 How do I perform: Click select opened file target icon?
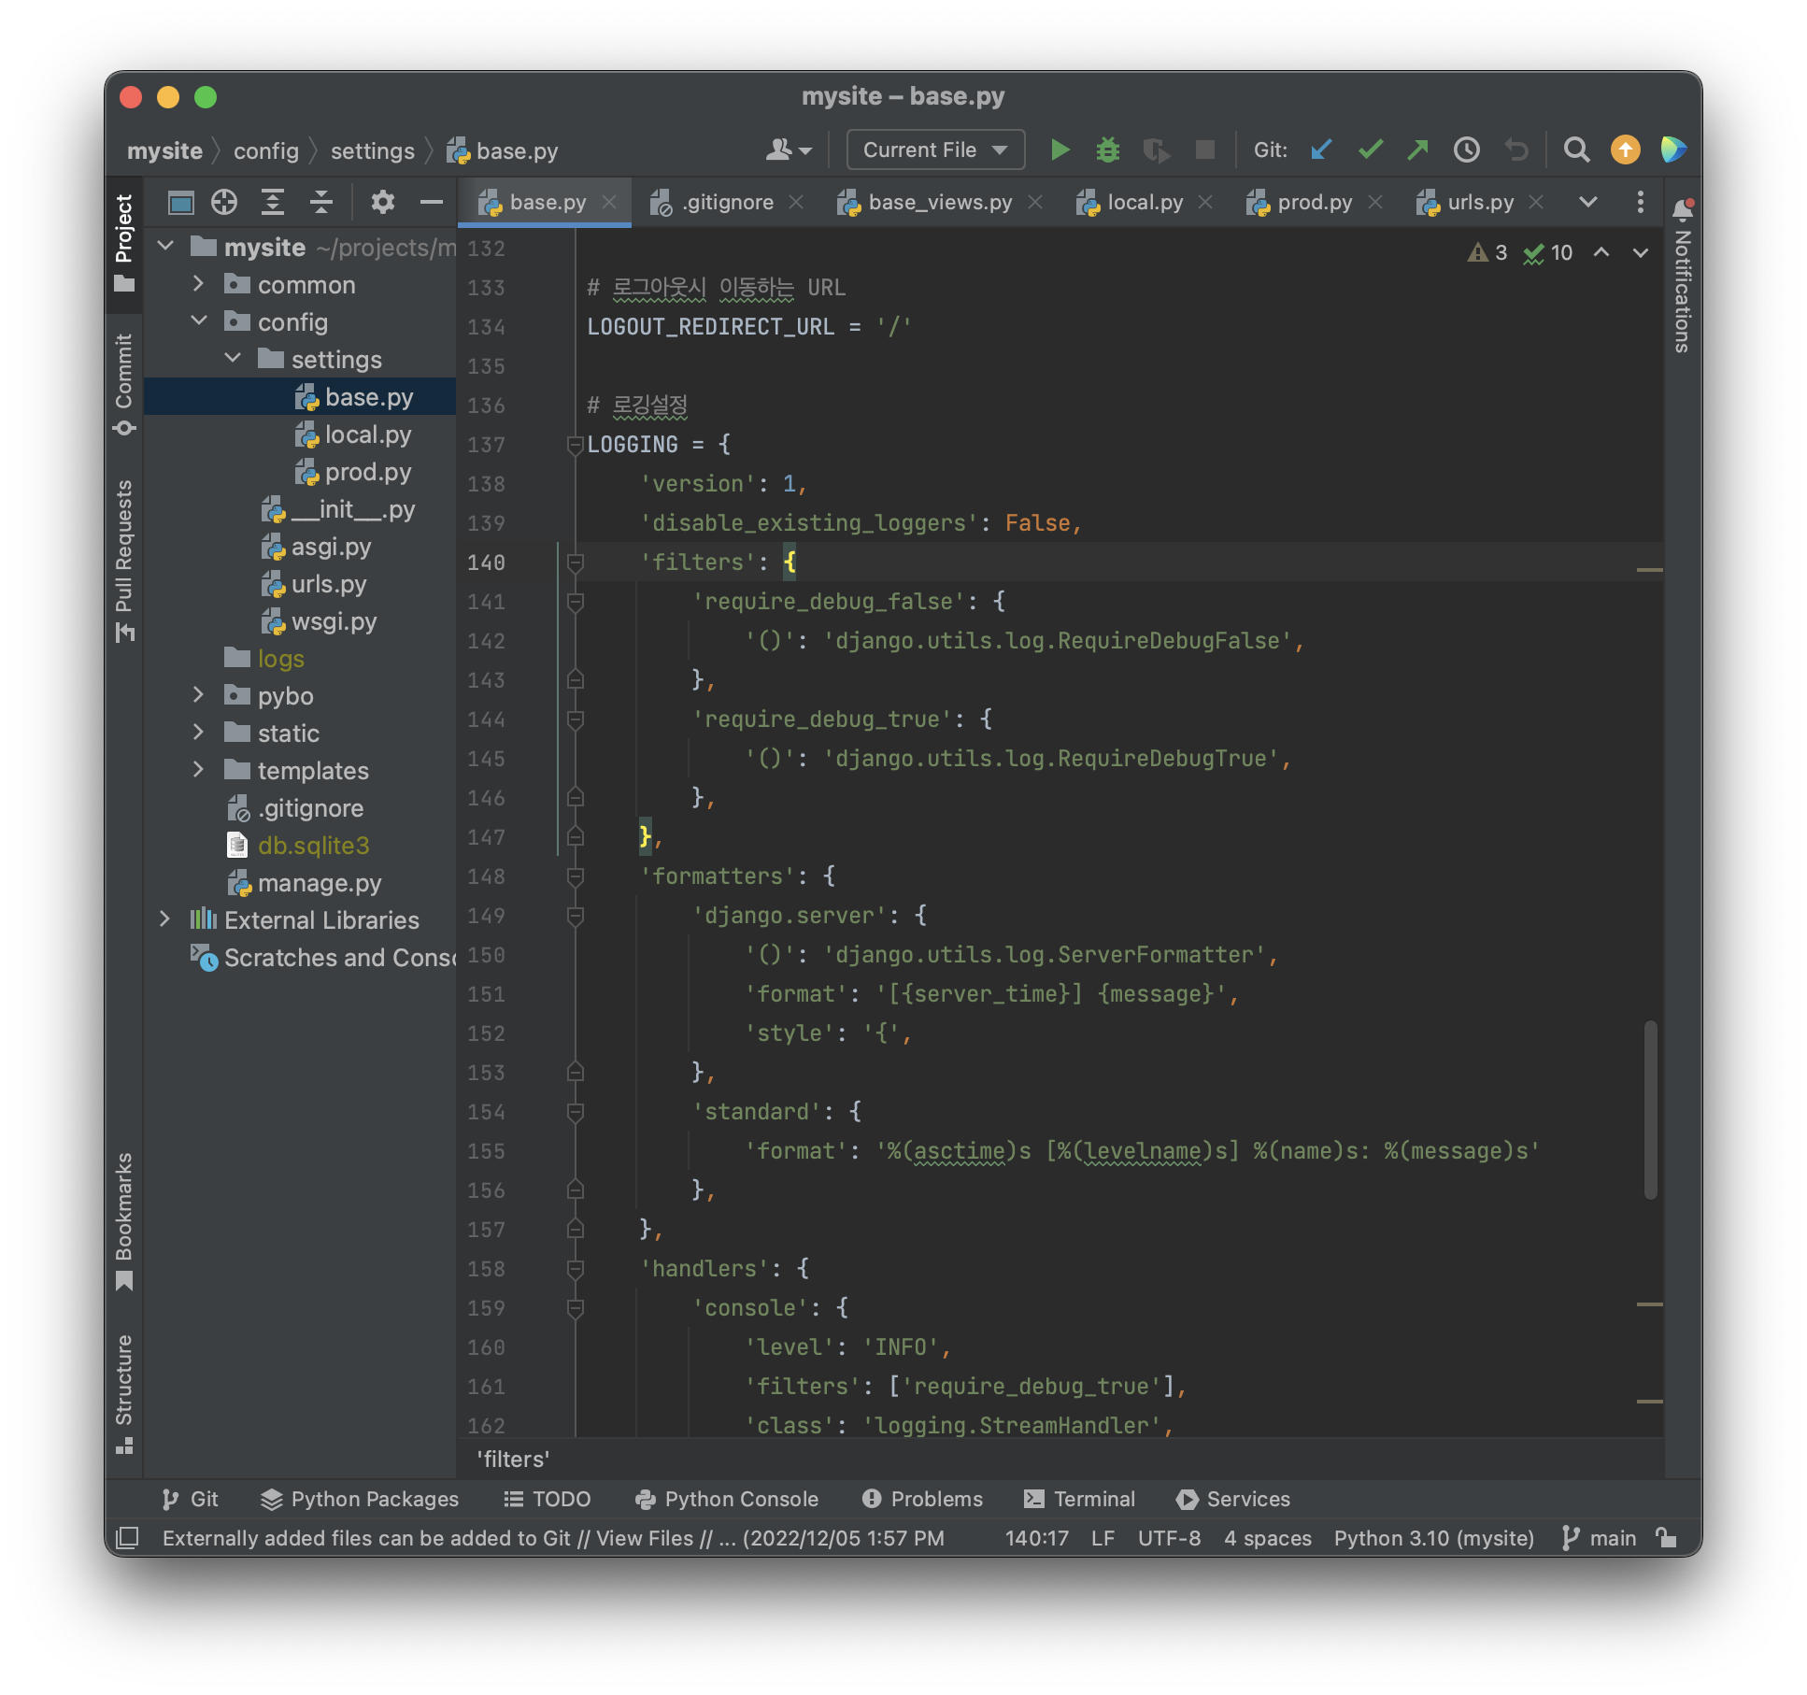click(x=224, y=202)
